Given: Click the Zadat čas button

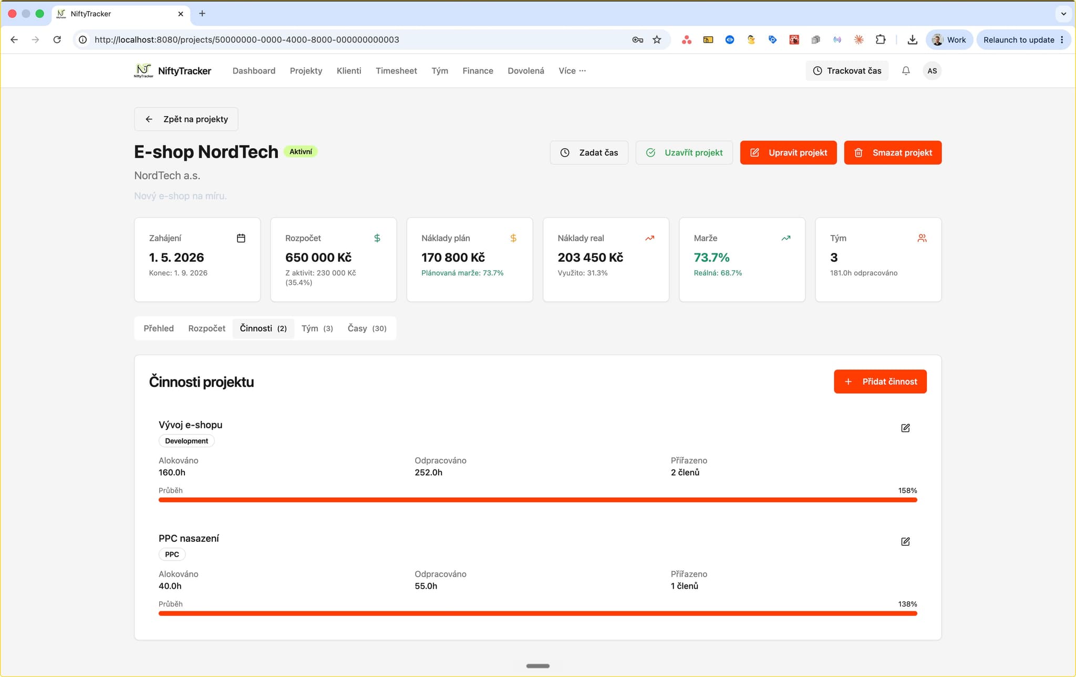Looking at the screenshot, I should 589,152.
